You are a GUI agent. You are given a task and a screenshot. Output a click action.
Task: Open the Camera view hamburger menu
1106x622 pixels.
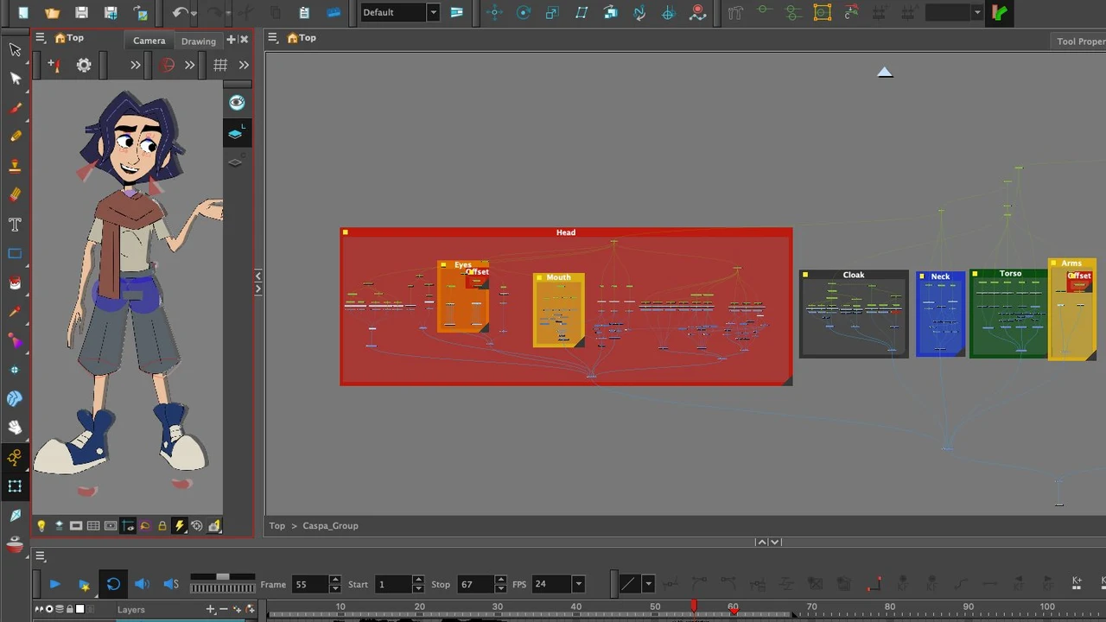[x=40, y=37]
